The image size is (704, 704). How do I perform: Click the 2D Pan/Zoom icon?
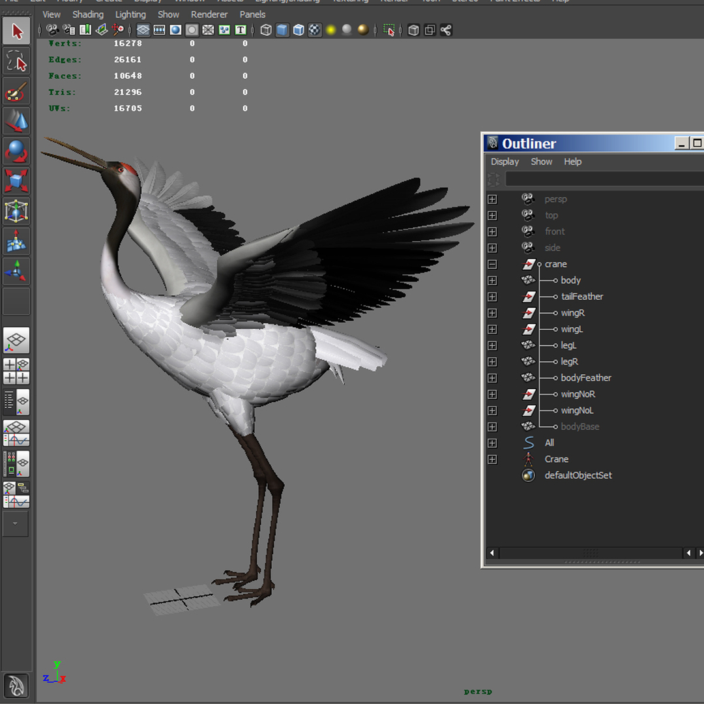(117, 30)
